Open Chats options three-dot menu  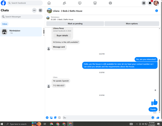pyautogui.click(x=34, y=10)
